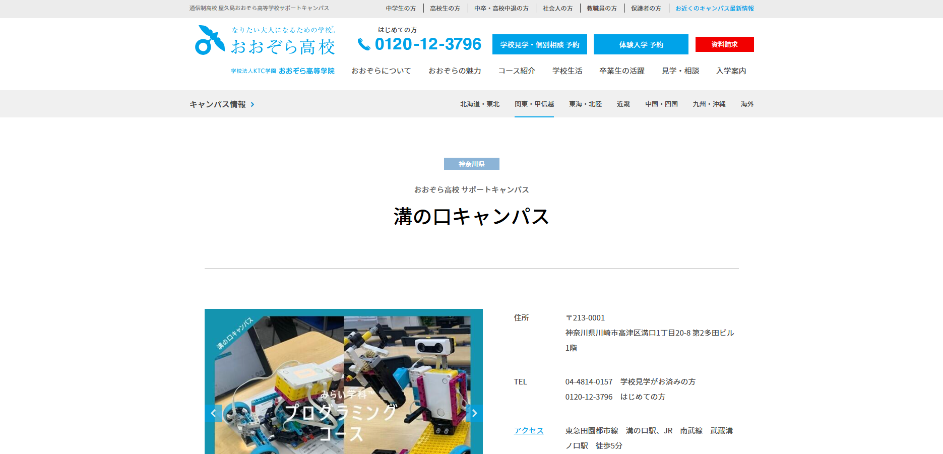Open the 中卒・高校中退の方 link
The width and height of the screenshot is (943, 454).
(501, 8)
